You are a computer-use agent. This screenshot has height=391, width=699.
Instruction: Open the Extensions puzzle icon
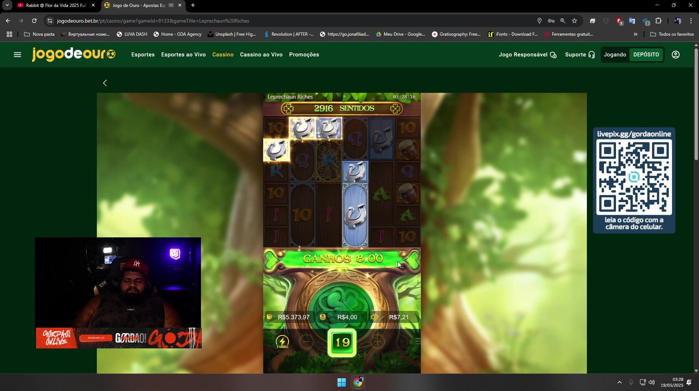click(x=658, y=21)
